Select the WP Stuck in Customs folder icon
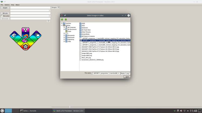202x113 pixels. (x=81, y=36)
